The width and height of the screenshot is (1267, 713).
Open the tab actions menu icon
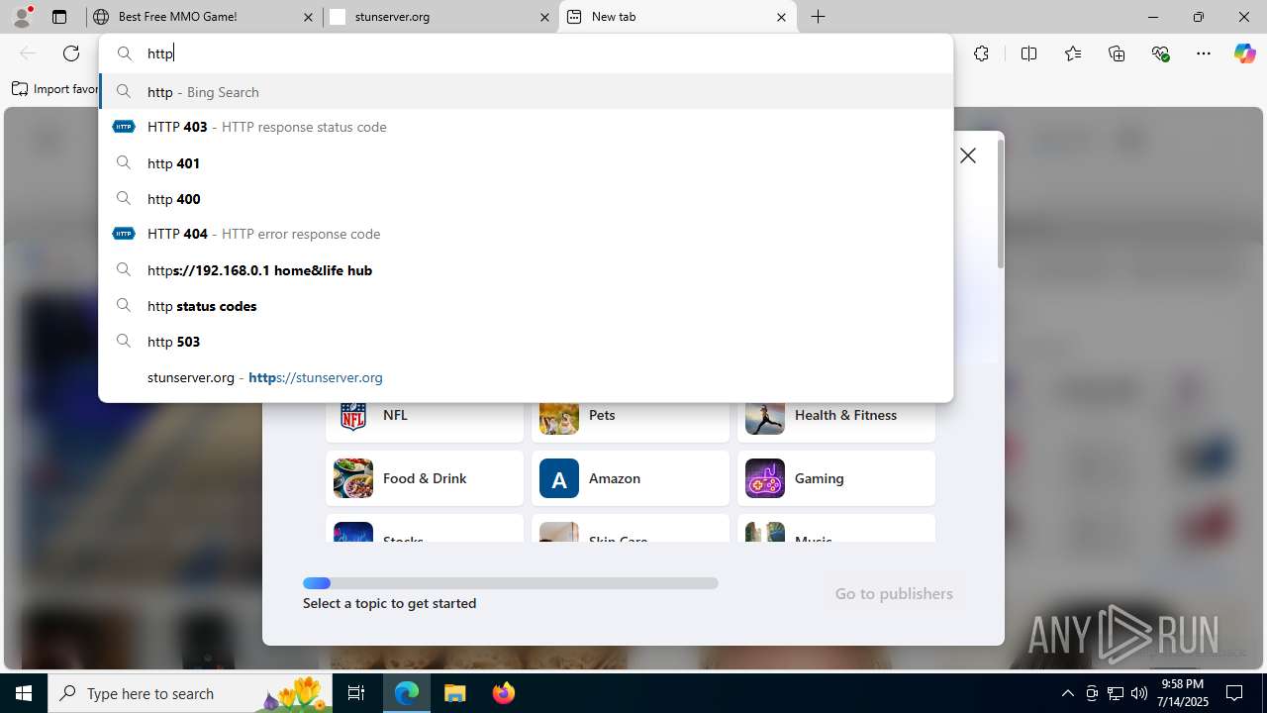59,17
